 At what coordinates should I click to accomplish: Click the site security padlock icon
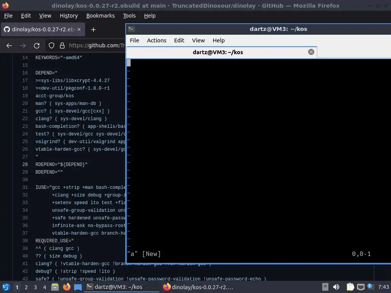point(62,45)
